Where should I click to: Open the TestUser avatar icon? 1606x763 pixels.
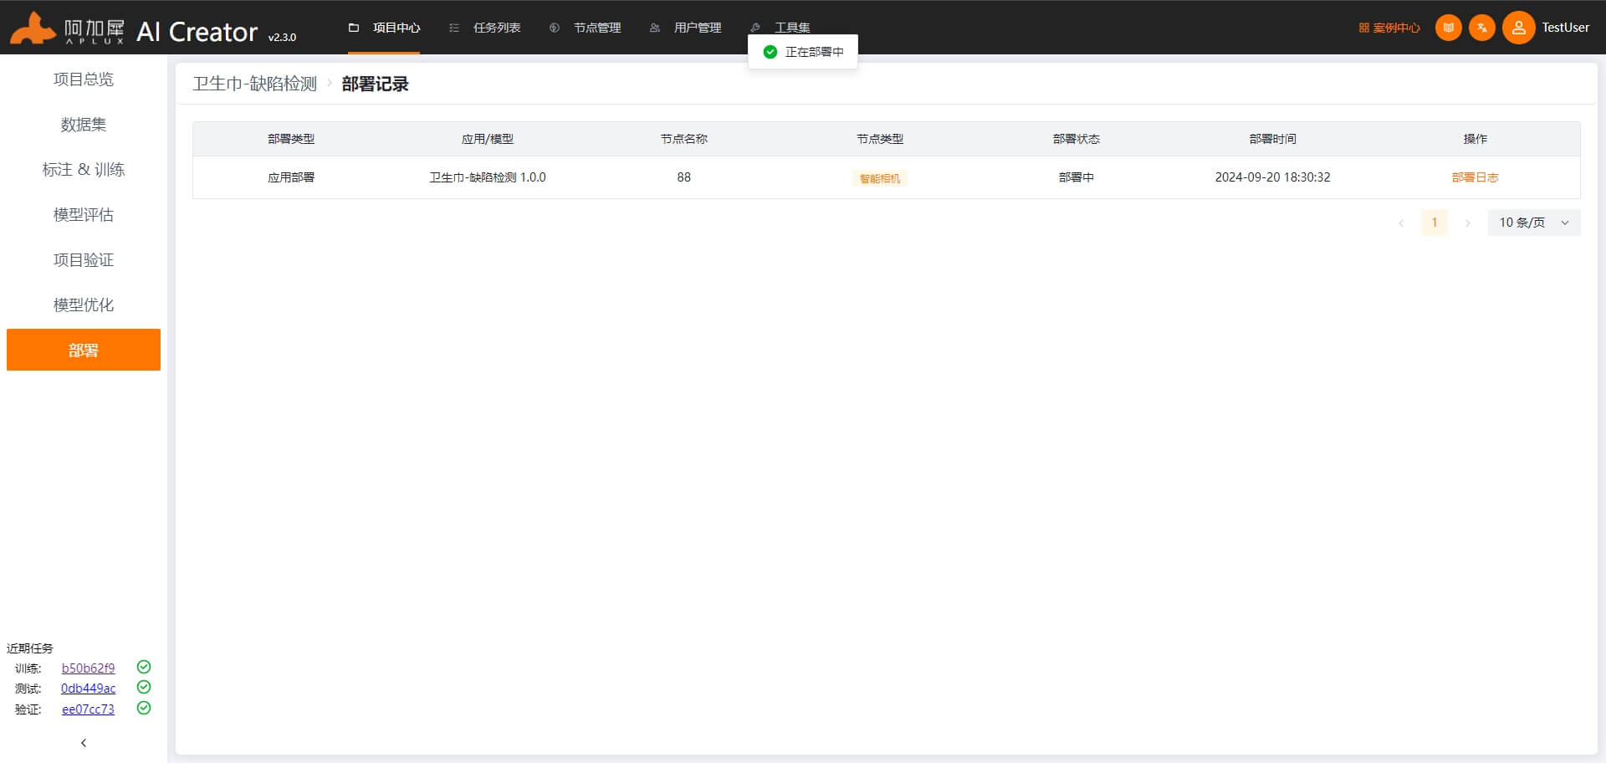coord(1518,28)
